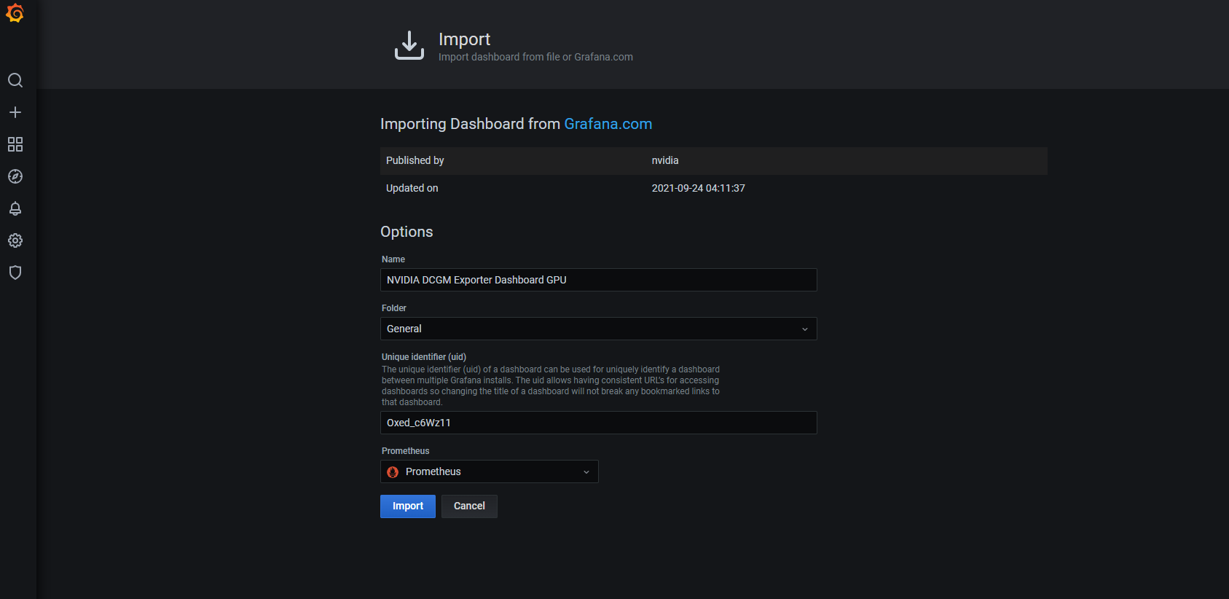The image size is (1229, 599).
Task: Open the Server Admin shield icon
Action: (15, 273)
